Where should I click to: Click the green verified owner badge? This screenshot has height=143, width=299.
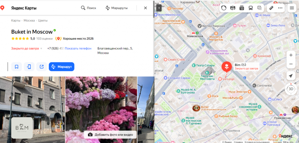(55, 30)
